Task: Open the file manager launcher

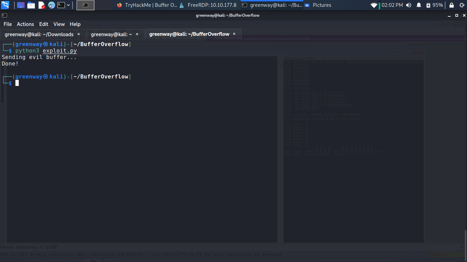Action: click(x=31, y=5)
